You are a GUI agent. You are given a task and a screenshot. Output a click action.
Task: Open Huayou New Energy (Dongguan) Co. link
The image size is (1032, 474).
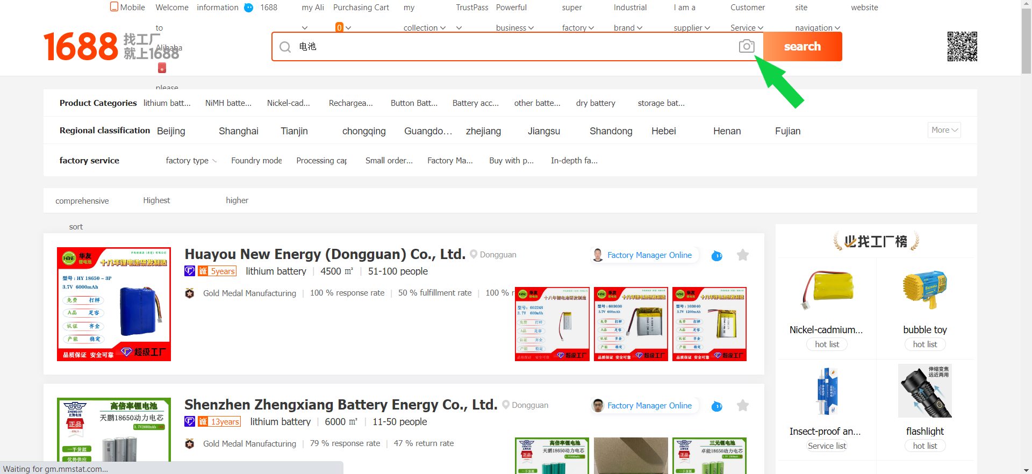325,254
